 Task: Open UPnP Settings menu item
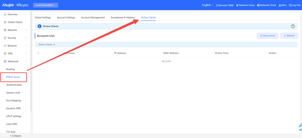[x=14, y=116]
